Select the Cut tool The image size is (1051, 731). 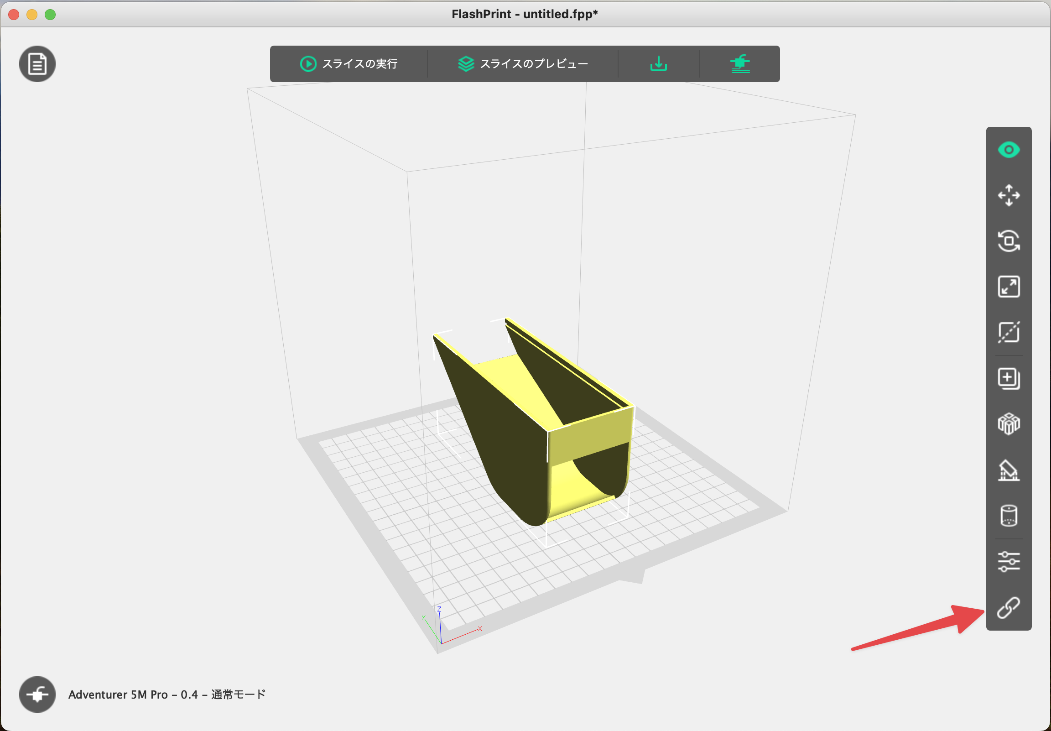(x=1009, y=333)
